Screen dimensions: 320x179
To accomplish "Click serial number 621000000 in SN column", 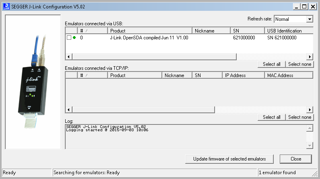I will point(244,38).
